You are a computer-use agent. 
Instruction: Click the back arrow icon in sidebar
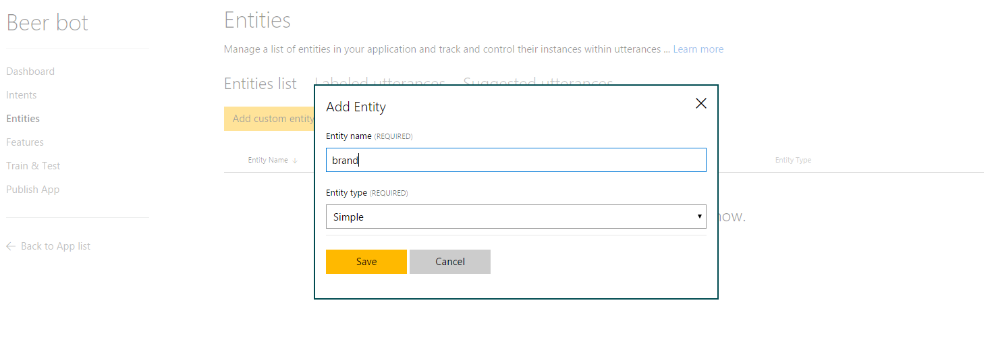11,247
